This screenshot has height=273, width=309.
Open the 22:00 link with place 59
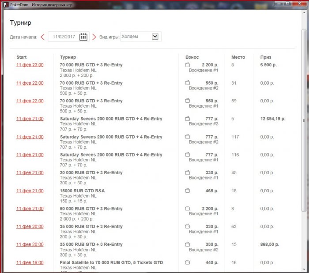click(30, 101)
